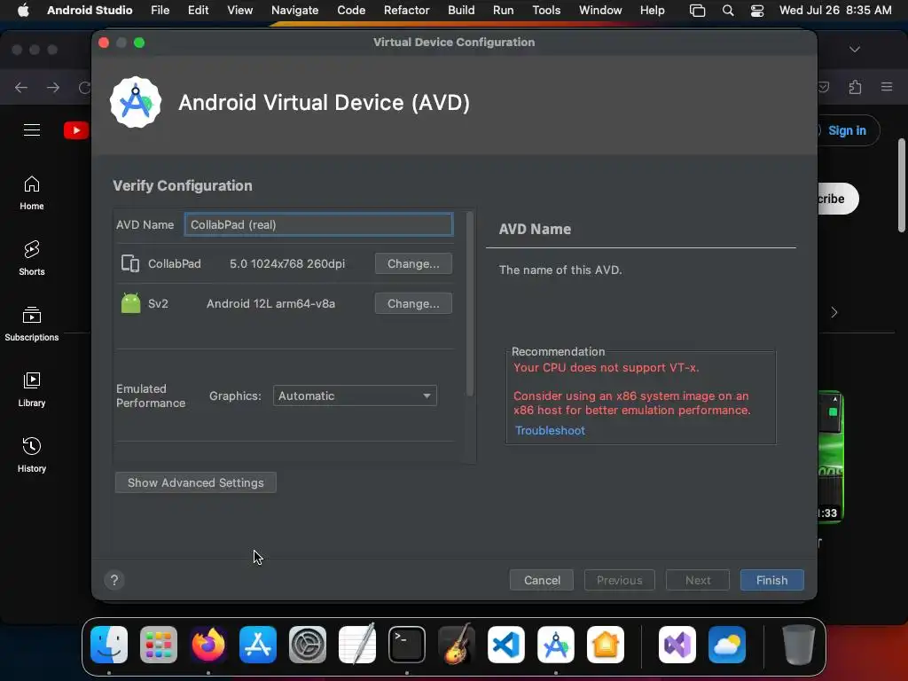Screen dimensions: 908x681
Task: Show Advanced Settings
Action: point(196,482)
